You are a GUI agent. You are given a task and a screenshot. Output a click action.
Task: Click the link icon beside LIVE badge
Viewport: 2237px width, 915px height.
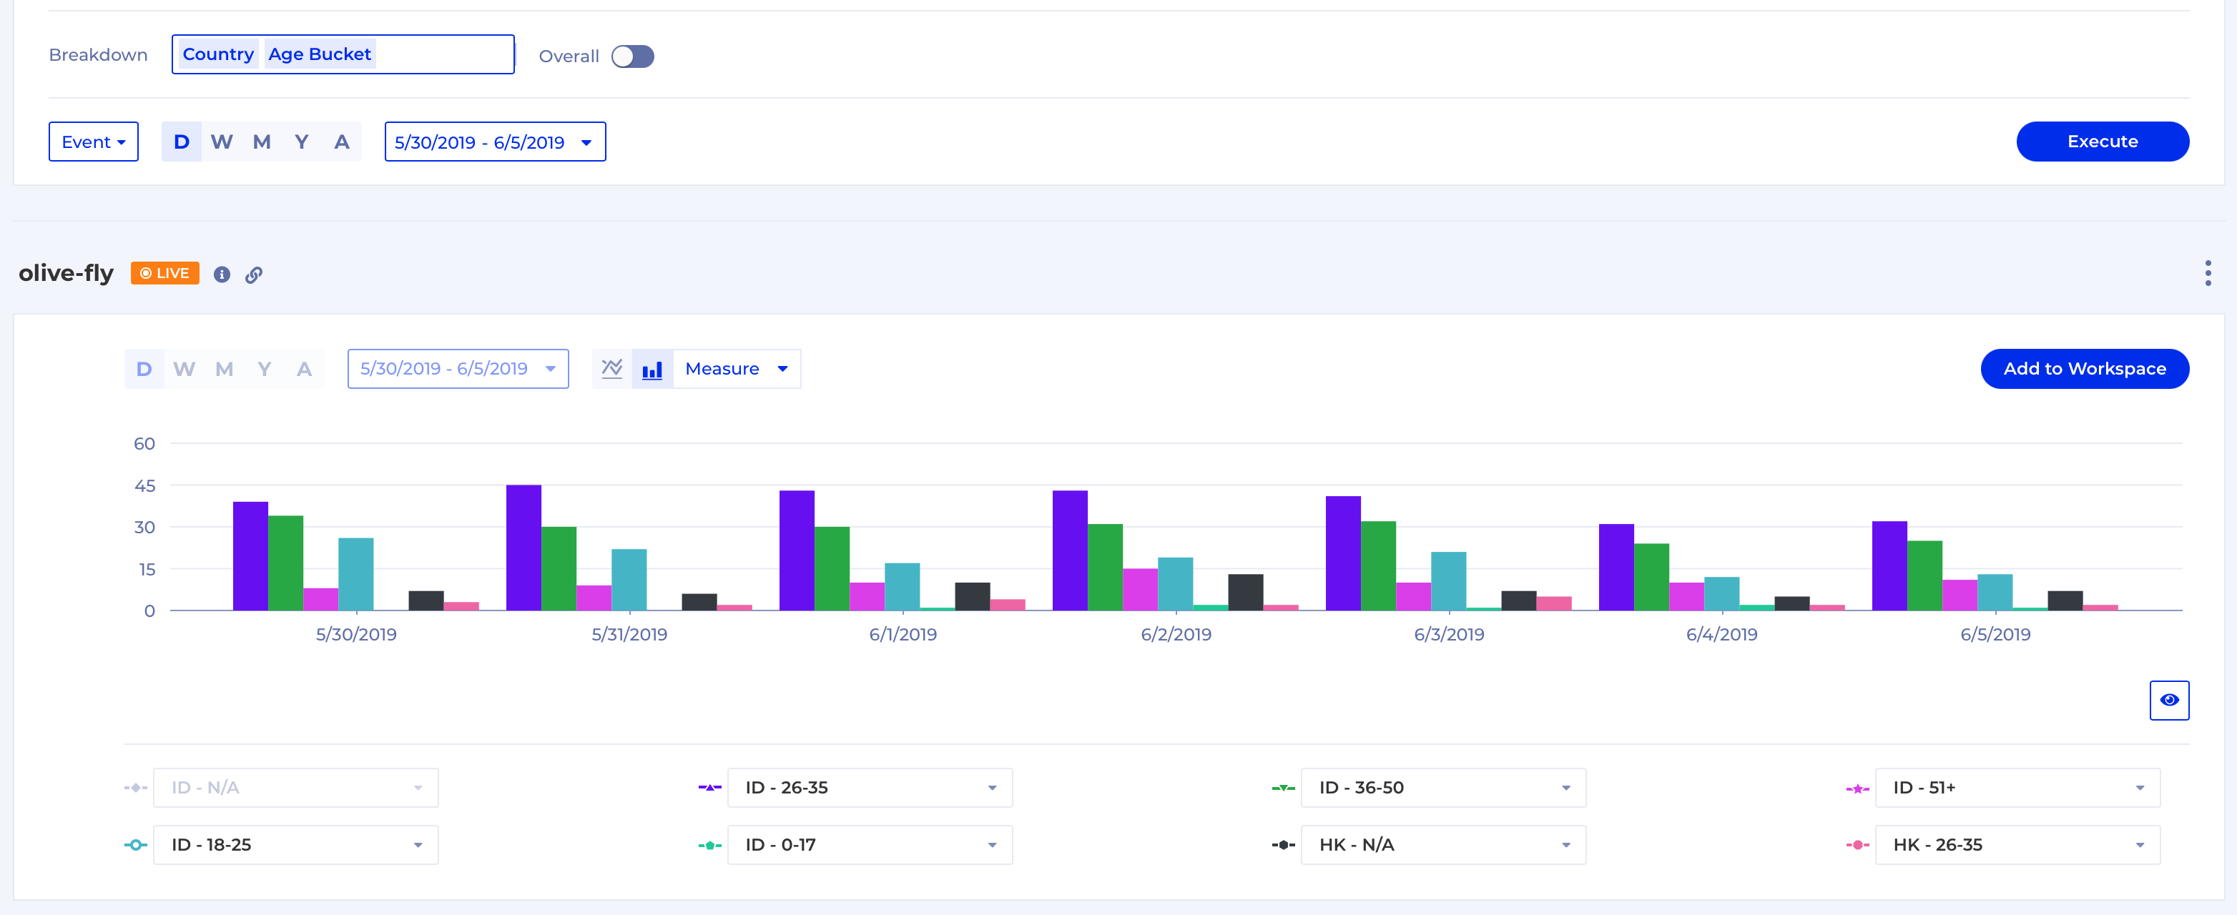pos(254,274)
